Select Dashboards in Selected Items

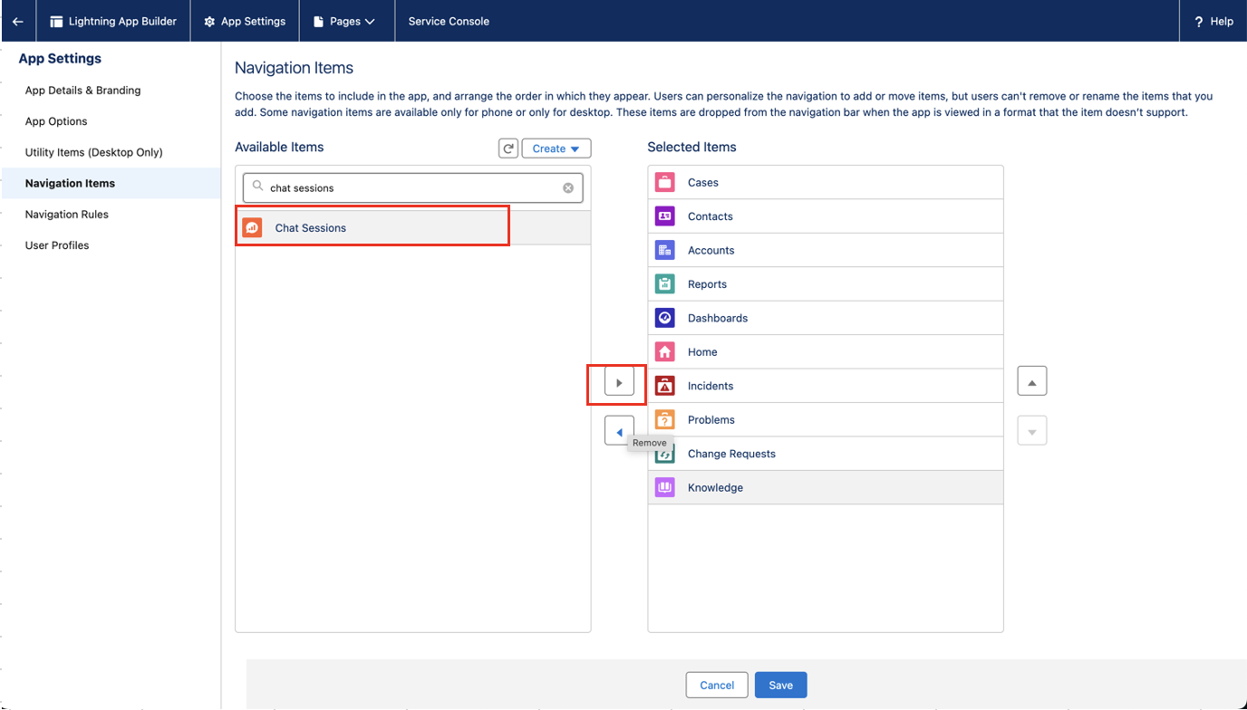click(x=826, y=319)
